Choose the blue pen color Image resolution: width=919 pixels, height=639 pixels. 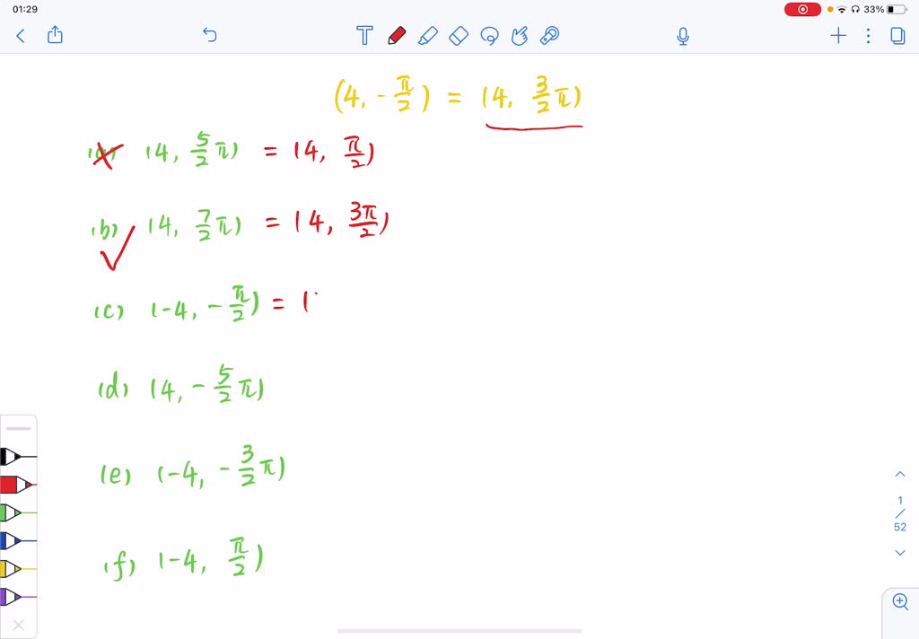[18, 540]
